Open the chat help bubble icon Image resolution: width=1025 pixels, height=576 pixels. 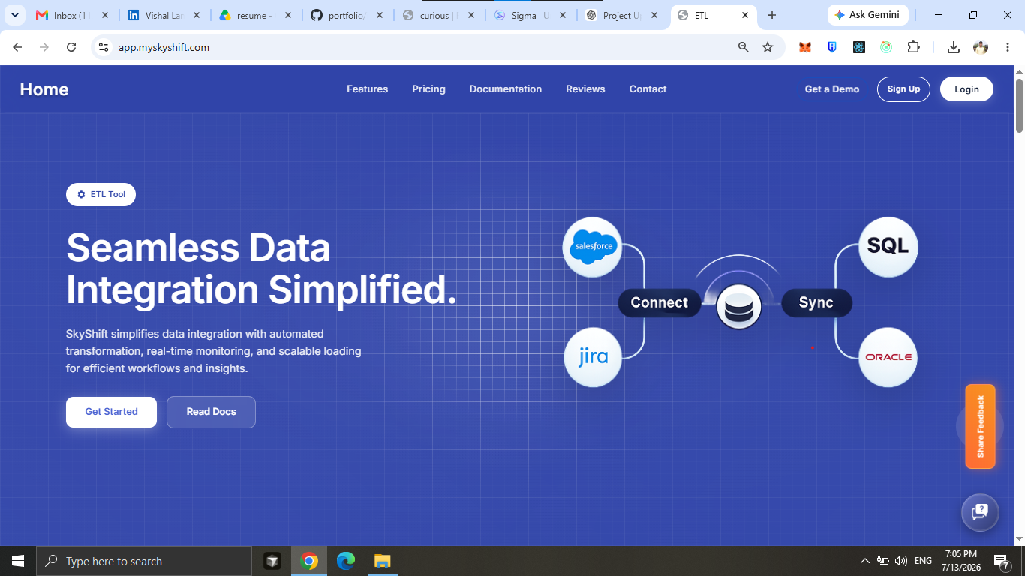[x=980, y=512]
